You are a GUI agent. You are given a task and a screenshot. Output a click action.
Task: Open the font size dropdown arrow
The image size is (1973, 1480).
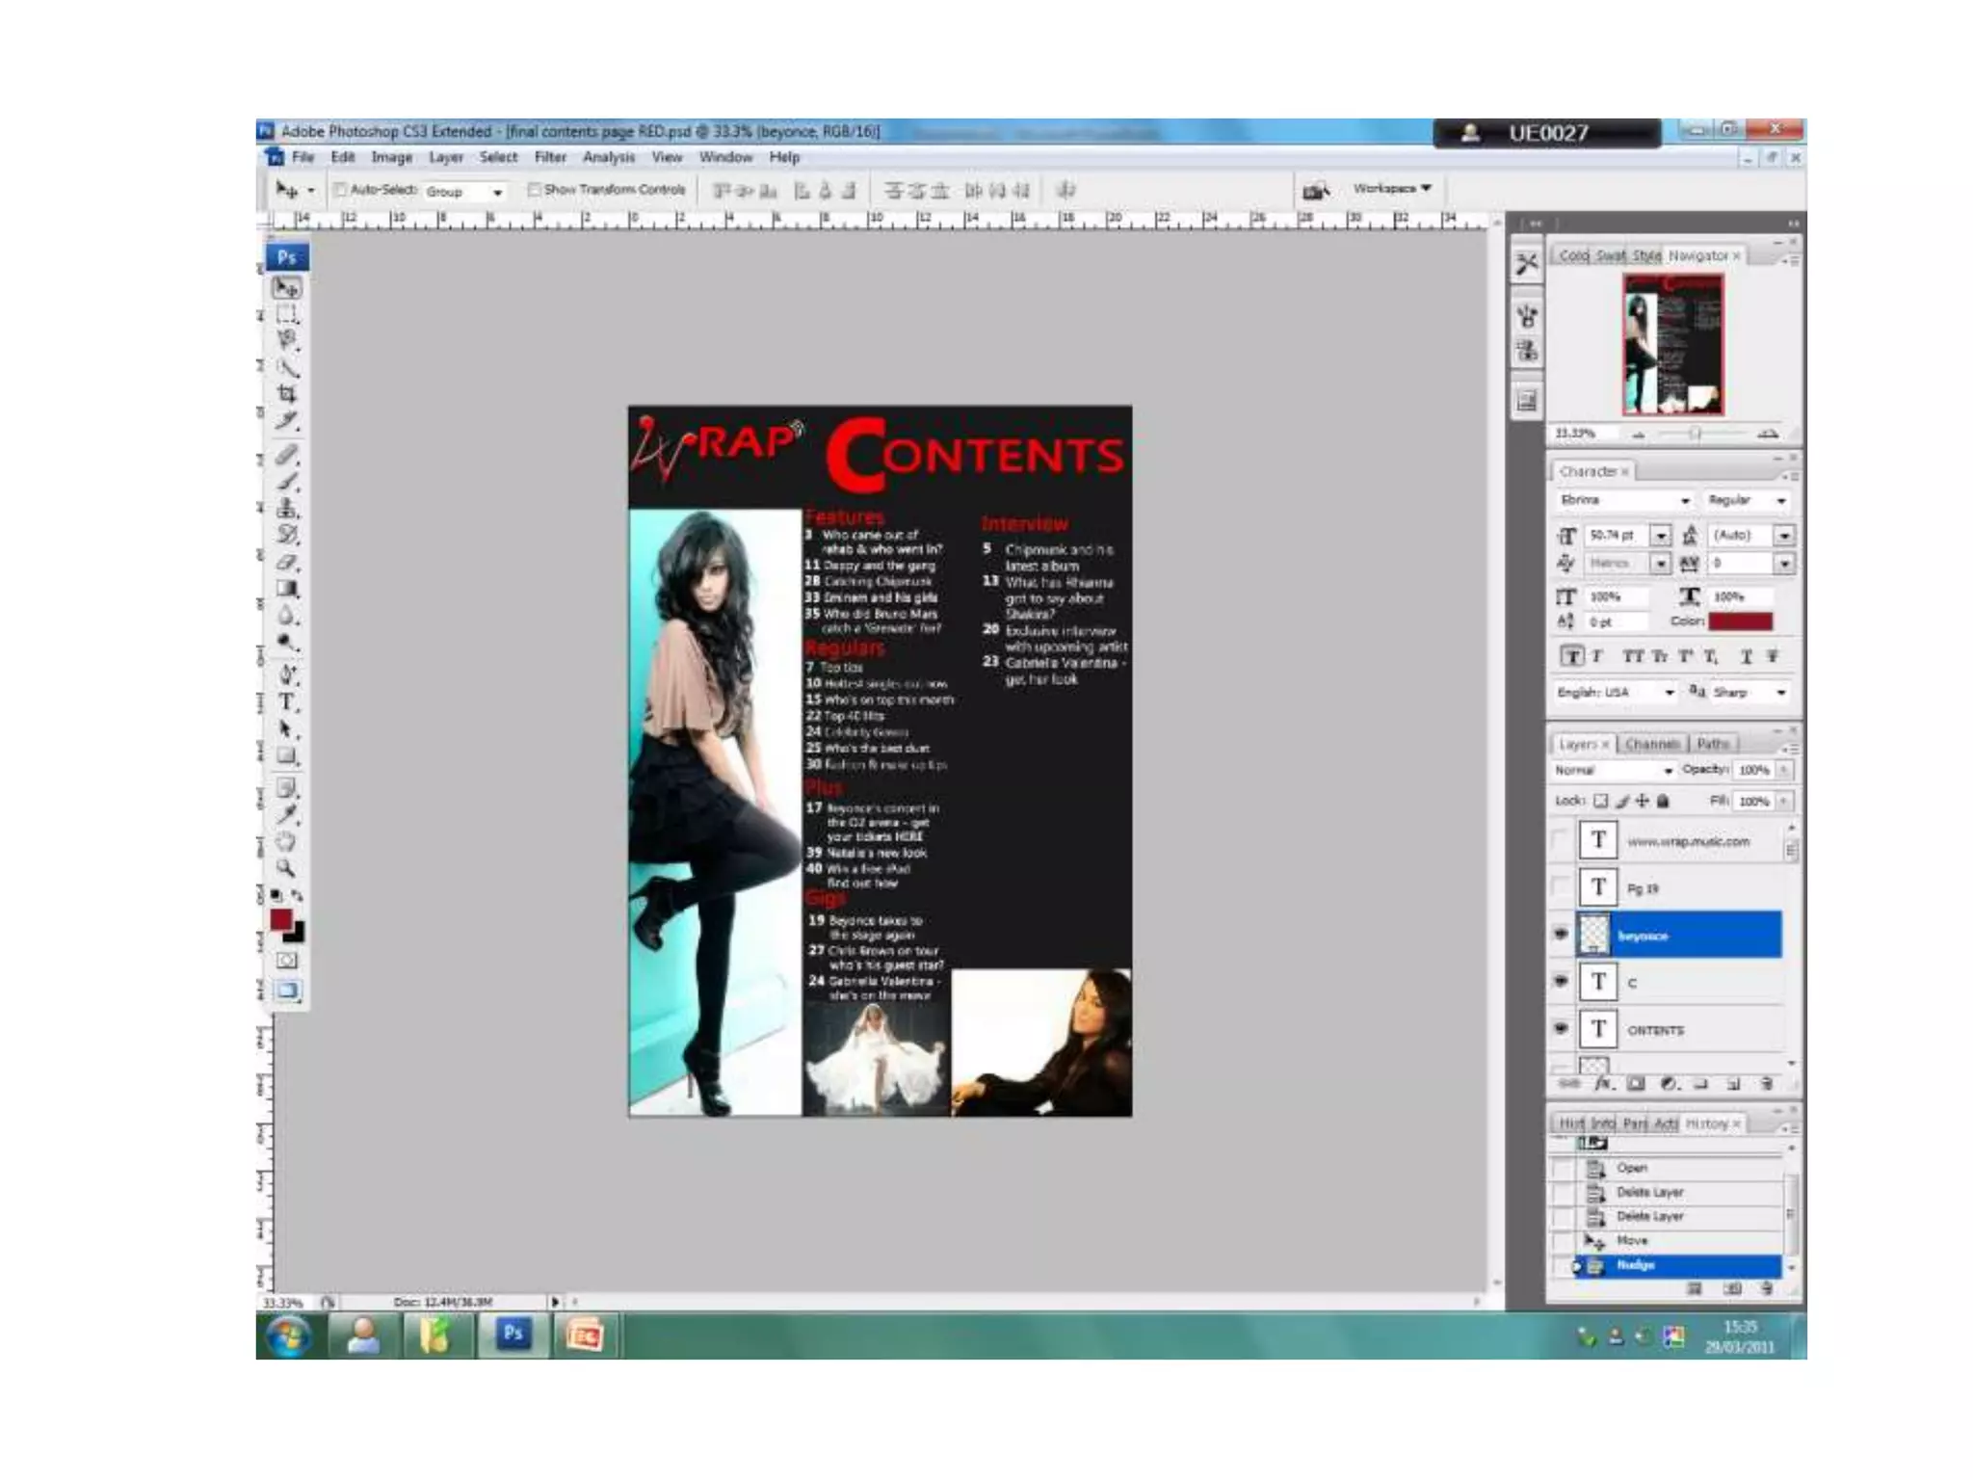click(x=1661, y=536)
